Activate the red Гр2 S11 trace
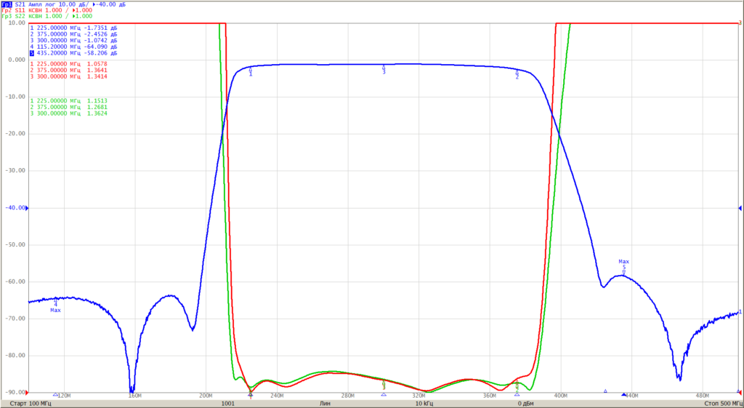744x408 pixels. click(7, 10)
